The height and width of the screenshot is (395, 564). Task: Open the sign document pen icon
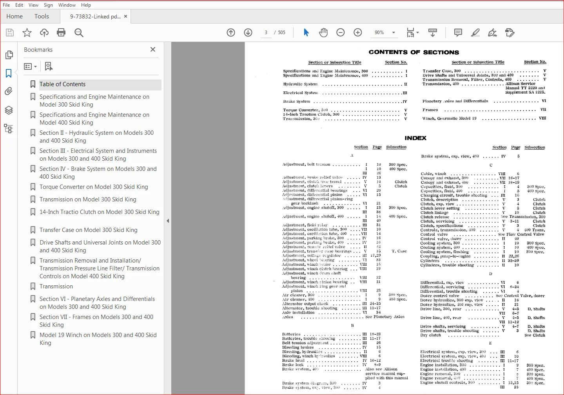click(492, 33)
